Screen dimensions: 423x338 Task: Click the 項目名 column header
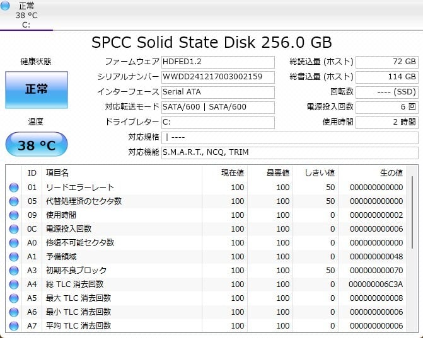pos(56,172)
